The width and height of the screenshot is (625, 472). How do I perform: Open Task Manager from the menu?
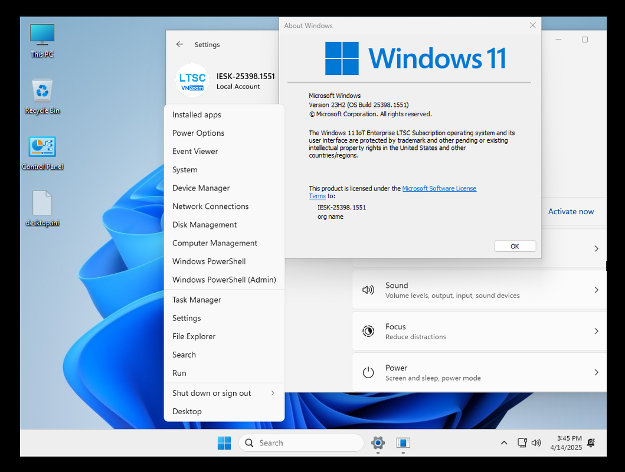tap(224, 300)
